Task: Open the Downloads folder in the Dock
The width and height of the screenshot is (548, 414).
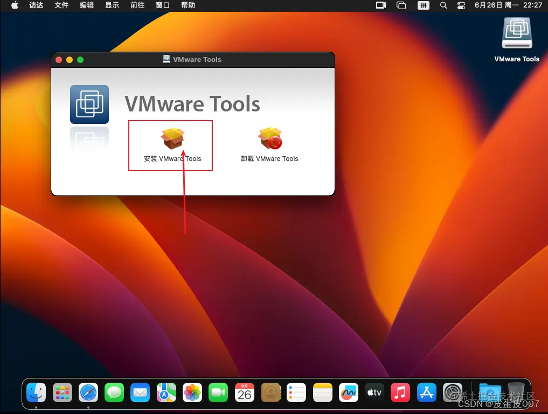Action: pyautogui.click(x=490, y=392)
